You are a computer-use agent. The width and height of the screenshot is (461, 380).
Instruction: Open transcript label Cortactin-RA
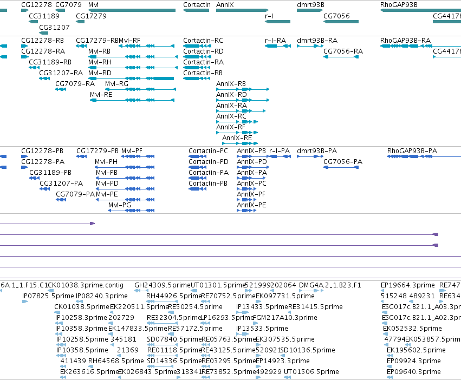(x=204, y=62)
